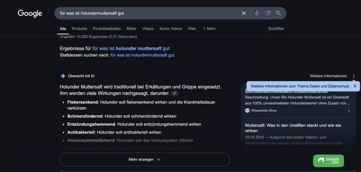The image size is (361, 172).
Task: Submit search with magnifying glass icon
Action: (x=278, y=13)
